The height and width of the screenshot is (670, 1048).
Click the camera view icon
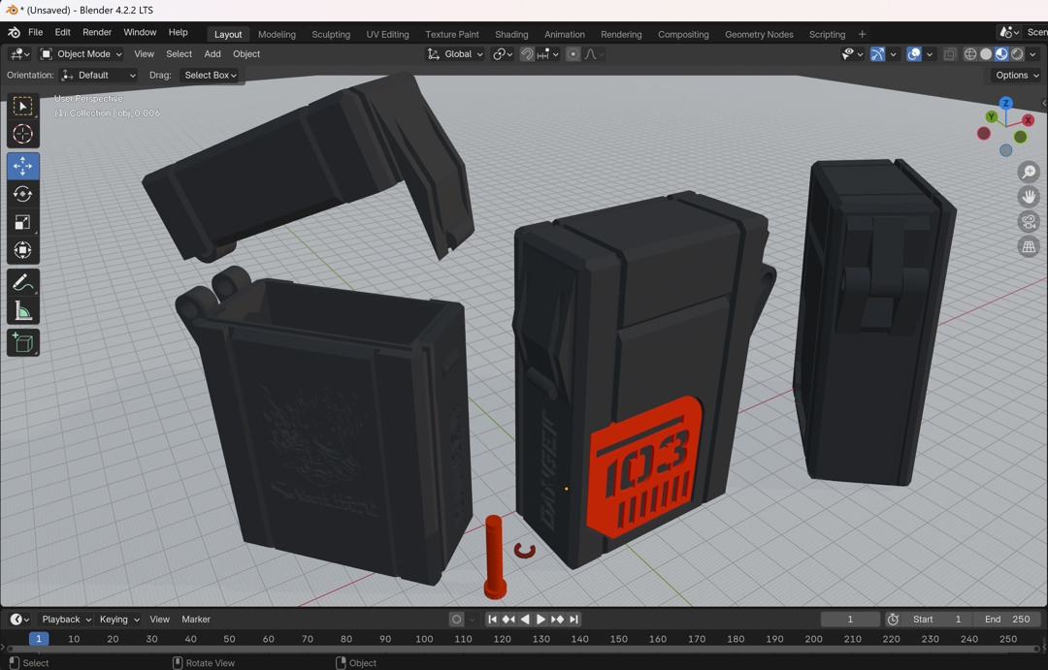point(1029,222)
